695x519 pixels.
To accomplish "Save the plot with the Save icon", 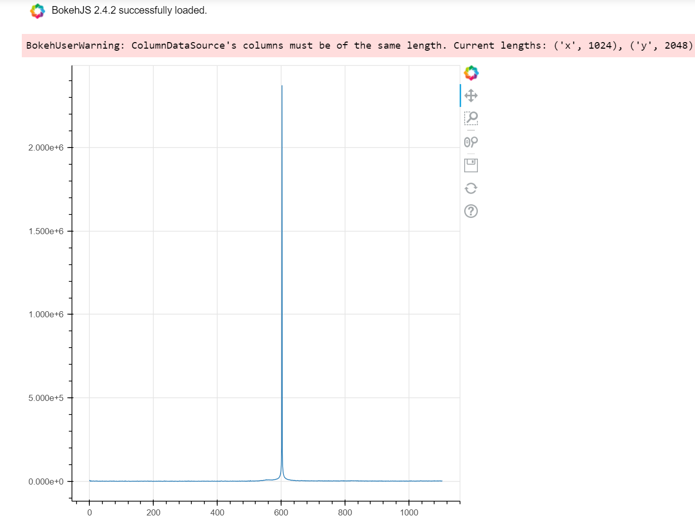I will point(471,165).
